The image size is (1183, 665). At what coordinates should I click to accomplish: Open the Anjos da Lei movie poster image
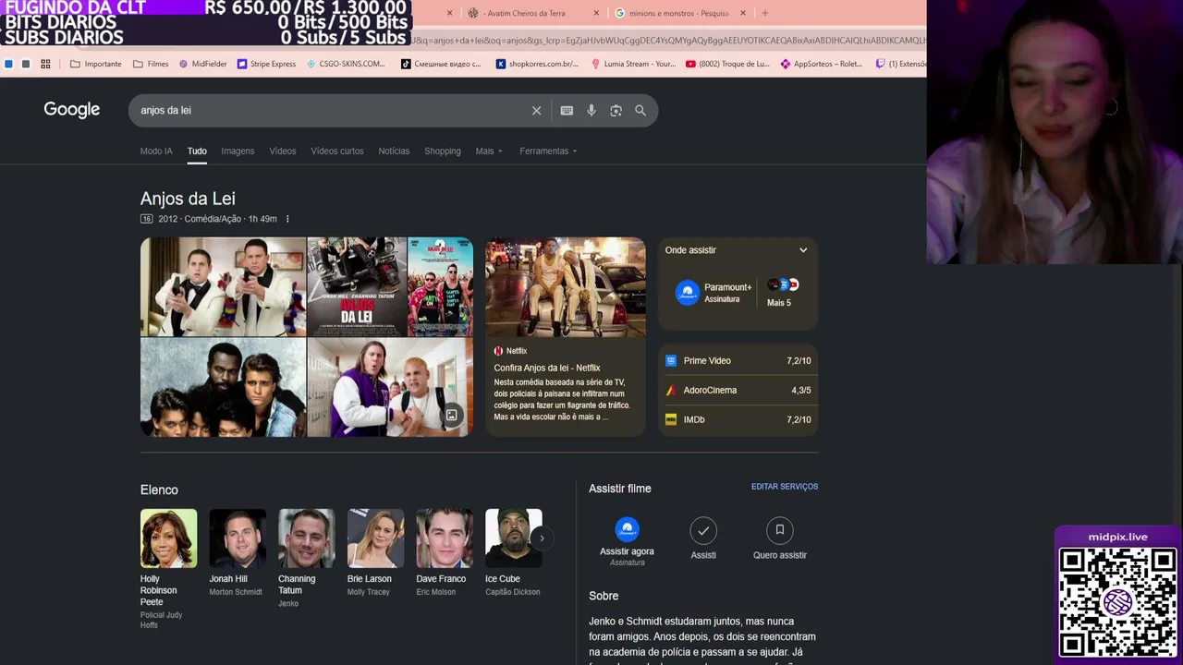(357, 287)
